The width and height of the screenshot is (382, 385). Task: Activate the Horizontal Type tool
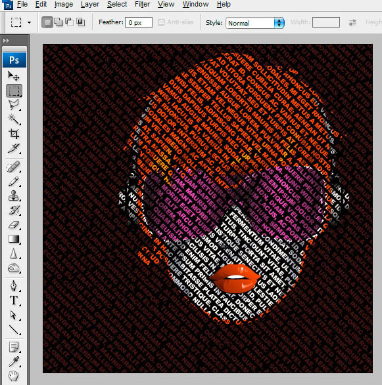pos(14,300)
